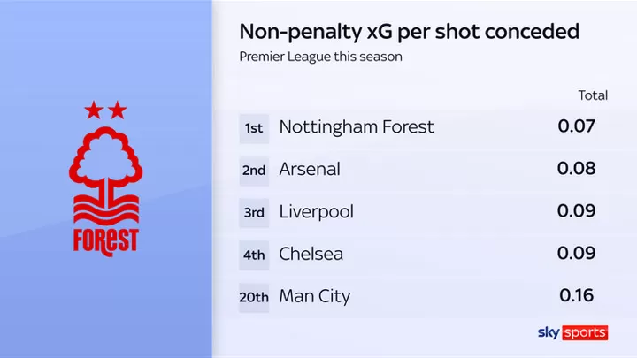Click the Nottingham Forest club crest
This screenshot has width=637, height=358.
(x=105, y=179)
